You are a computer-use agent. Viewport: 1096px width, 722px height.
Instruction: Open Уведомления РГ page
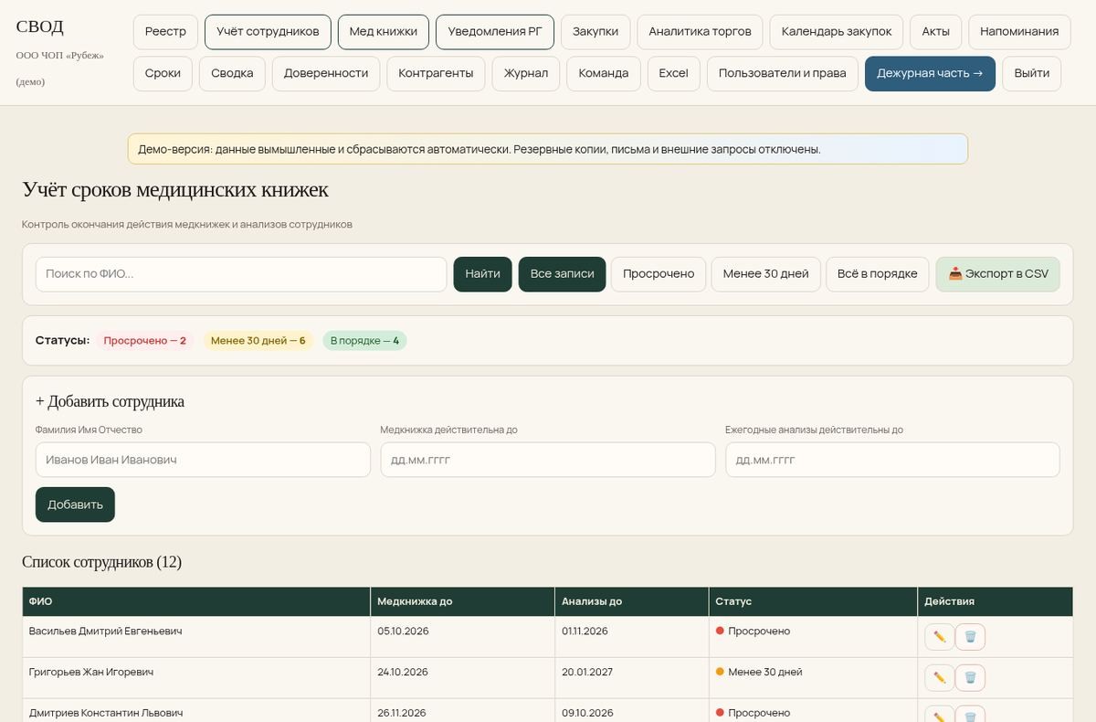(495, 32)
